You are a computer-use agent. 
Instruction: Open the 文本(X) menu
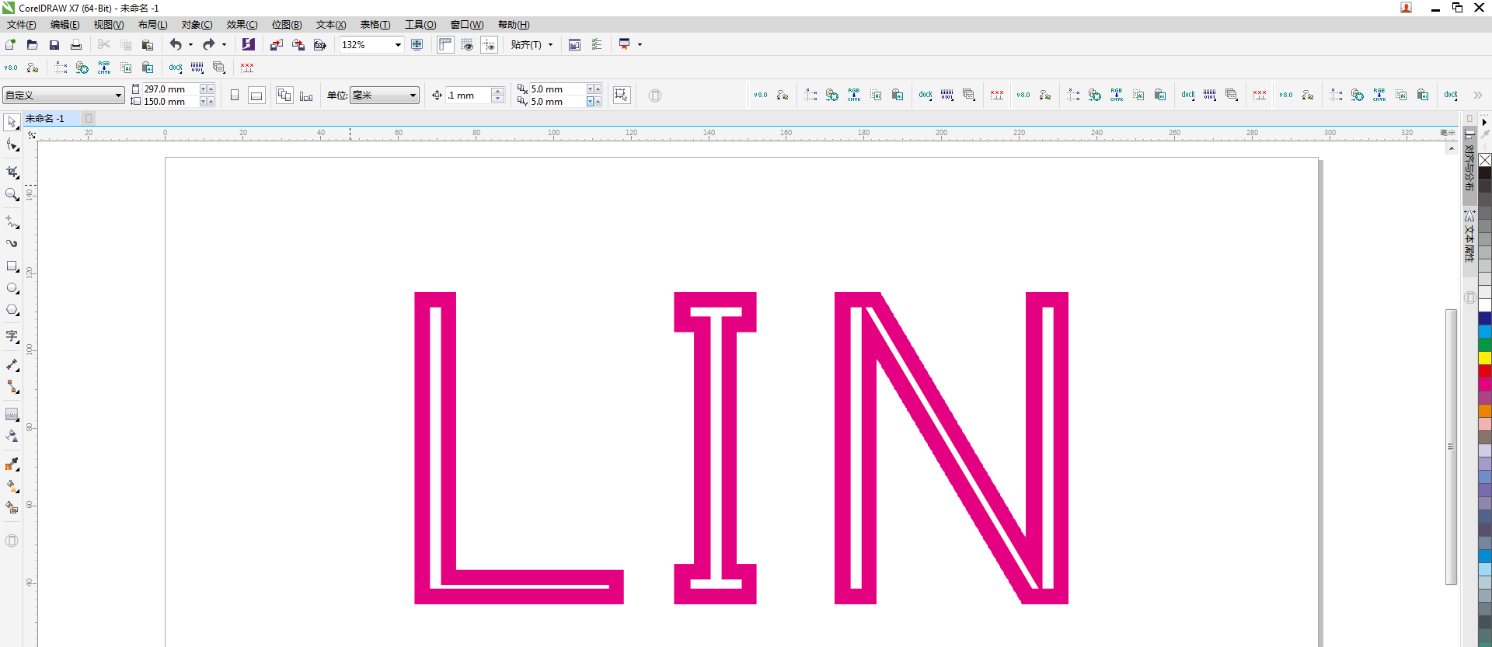(x=331, y=25)
